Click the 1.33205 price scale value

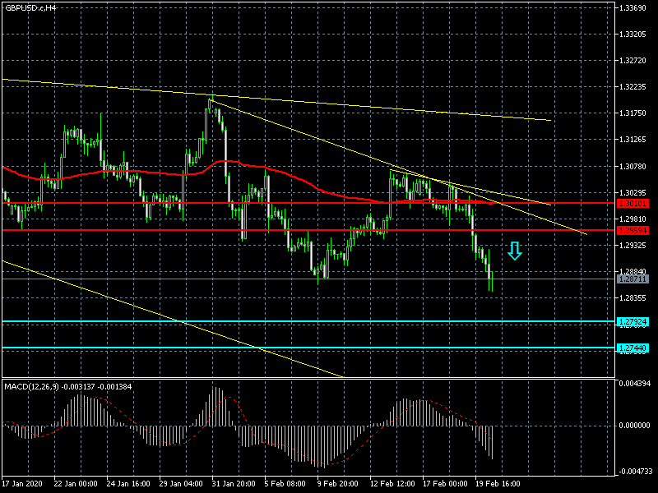click(633, 35)
